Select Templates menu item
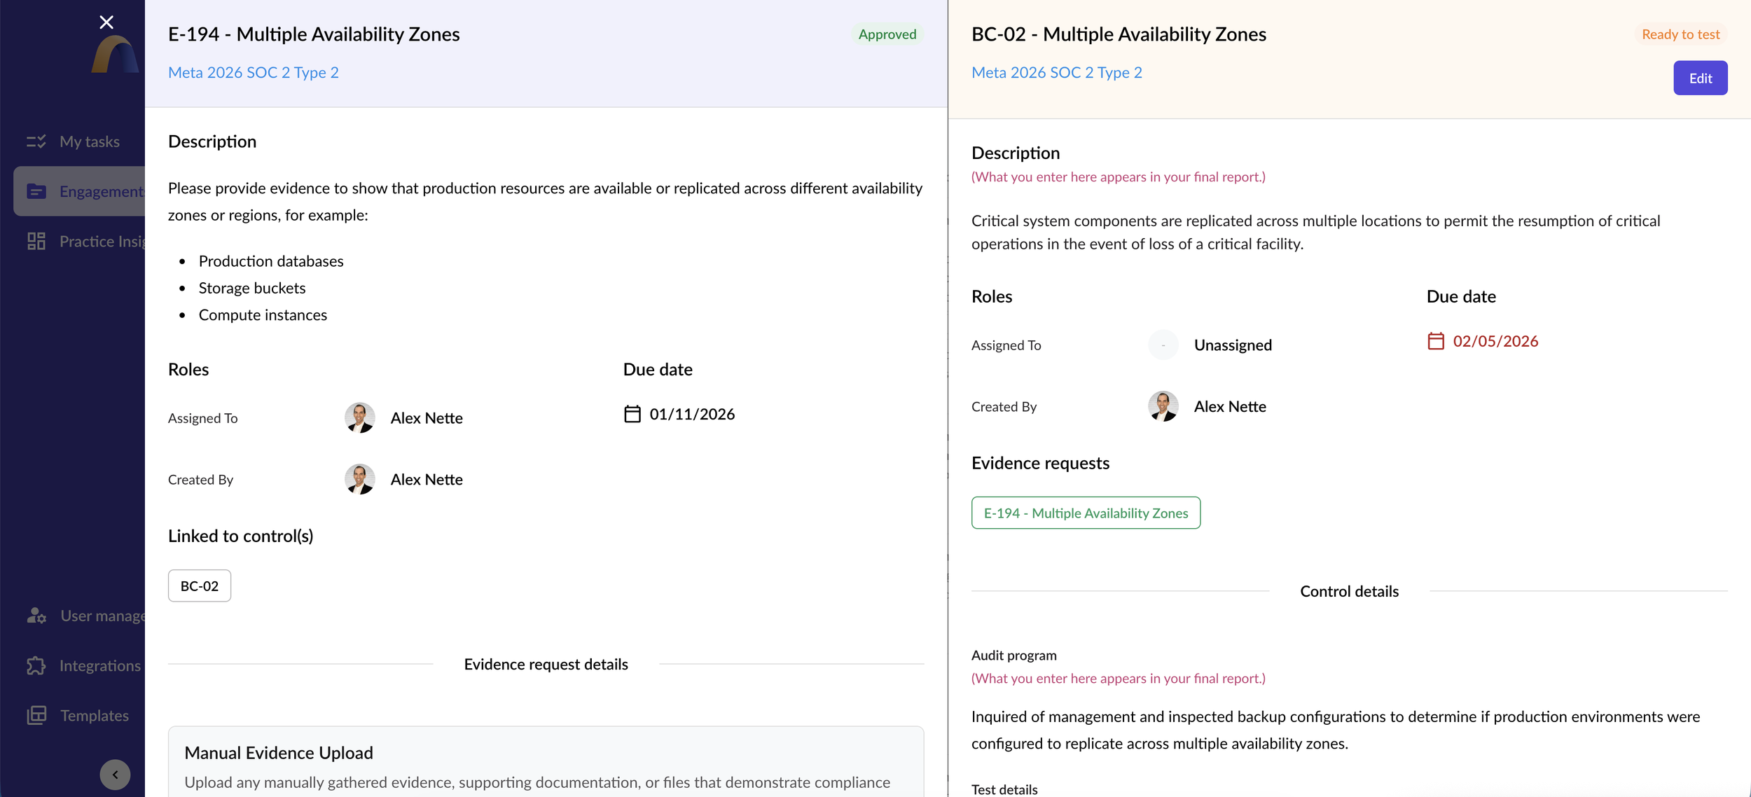The height and width of the screenshot is (797, 1751). [94, 715]
